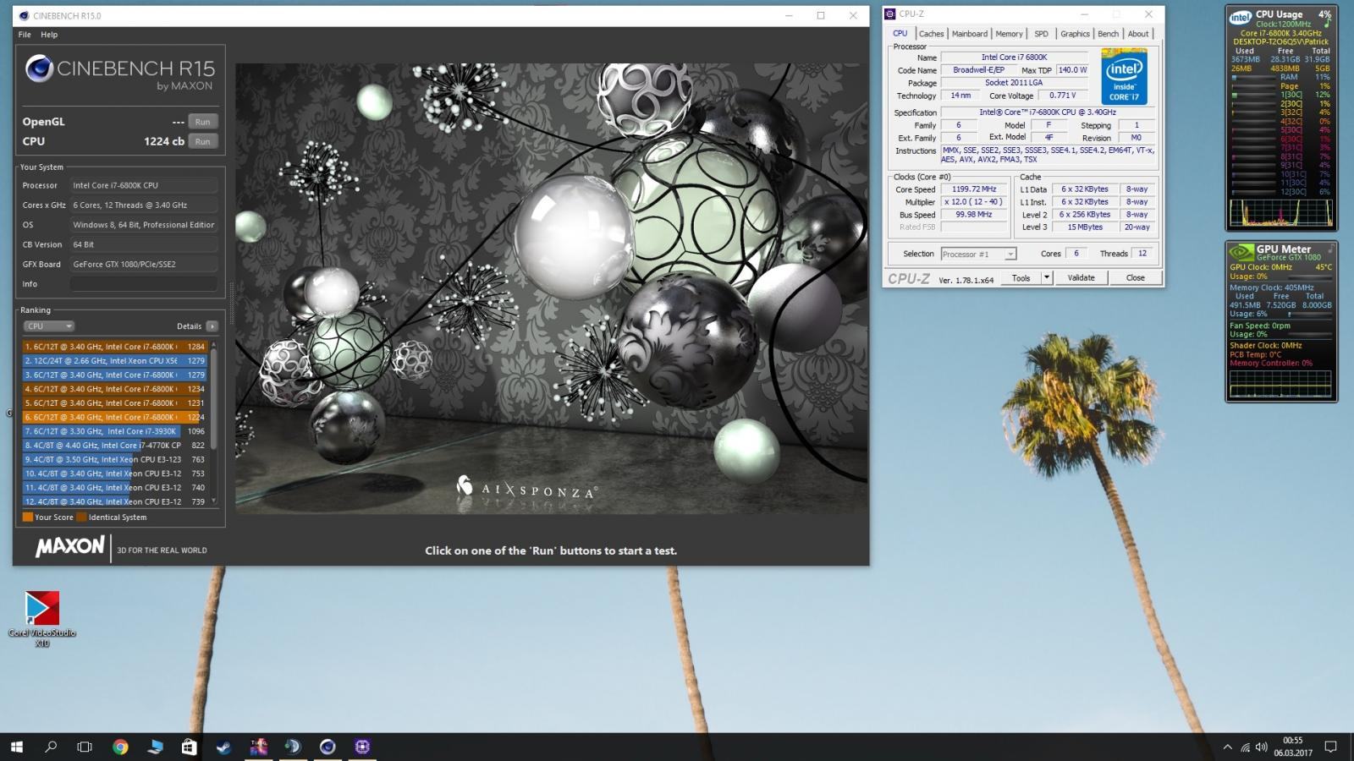Expand the ranking Details arrow button
Viewport: 1354px width, 761px height.
click(x=212, y=326)
